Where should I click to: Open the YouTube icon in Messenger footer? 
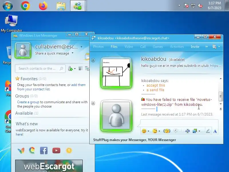click(x=56, y=150)
